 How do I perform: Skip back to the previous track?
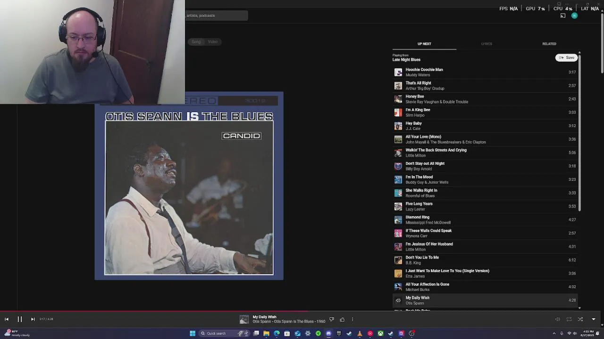pos(7,319)
